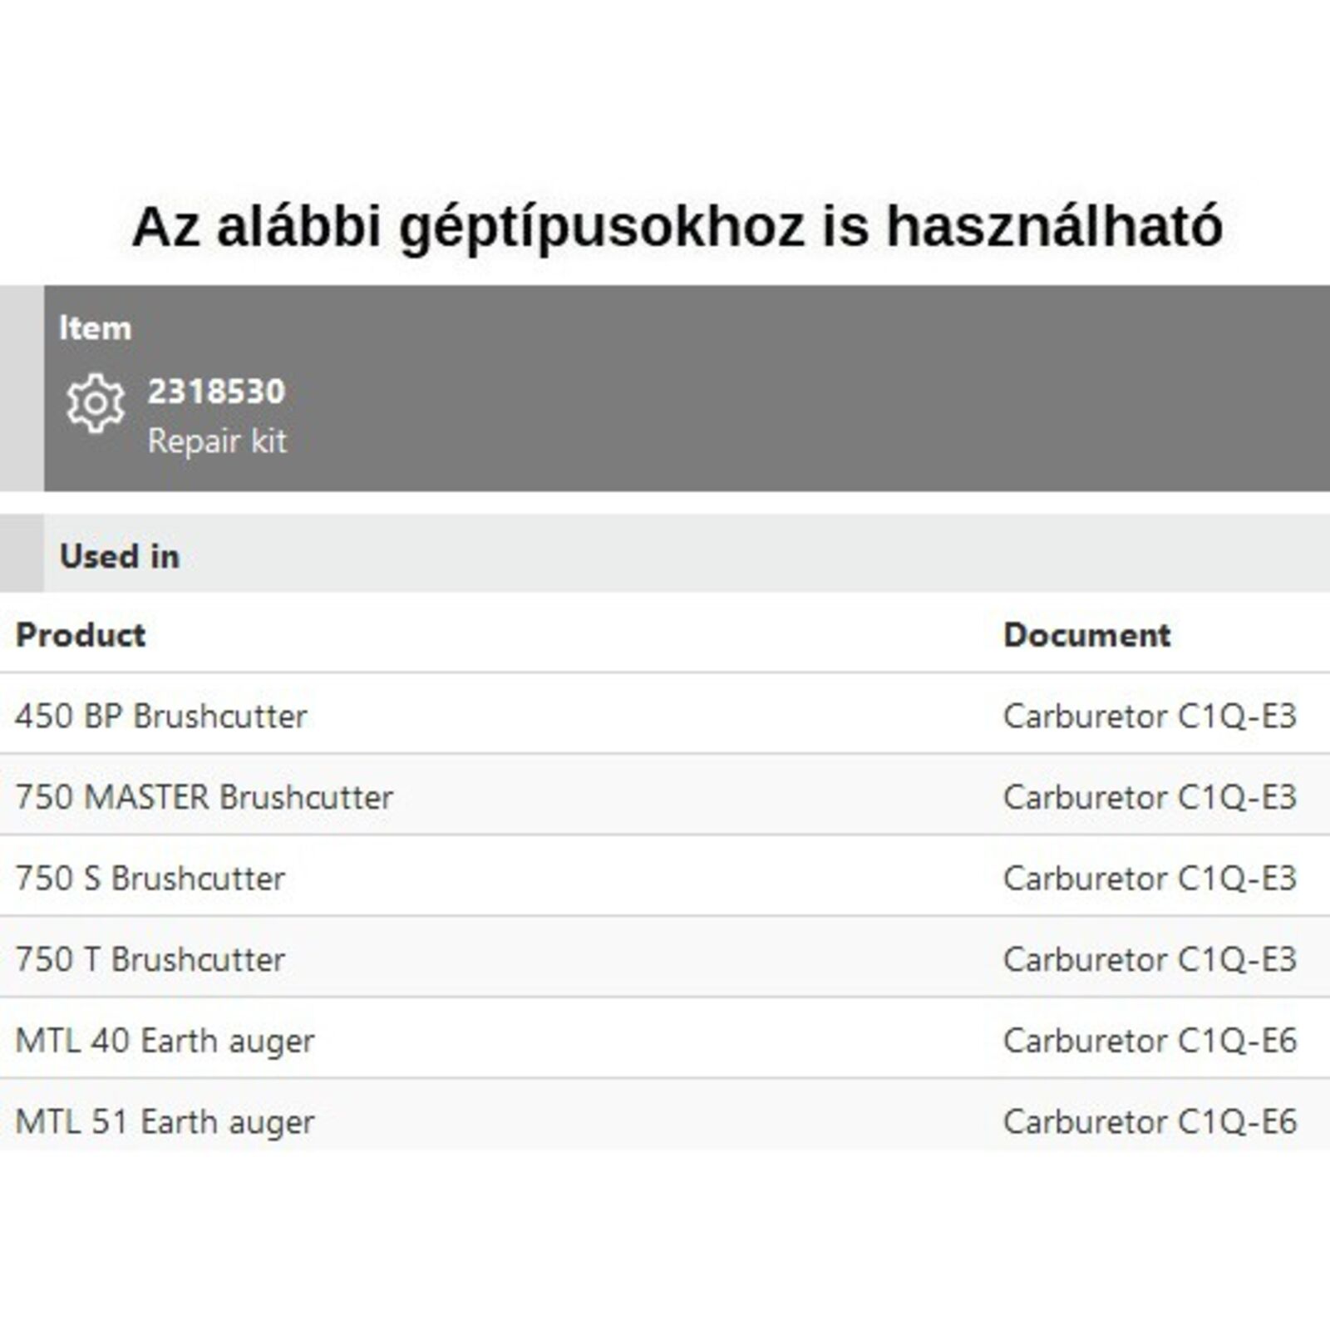Collapse the Used in section header
Screen dimensions: 1330x1330
(120, 556)
